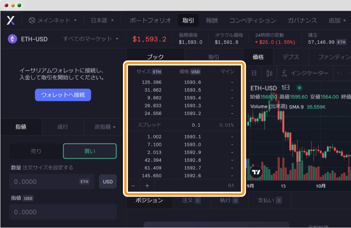The height and width of the screenshot is (228, 351).
Task: Click ask row with price 1593.2
Action: tap(184, 114)
